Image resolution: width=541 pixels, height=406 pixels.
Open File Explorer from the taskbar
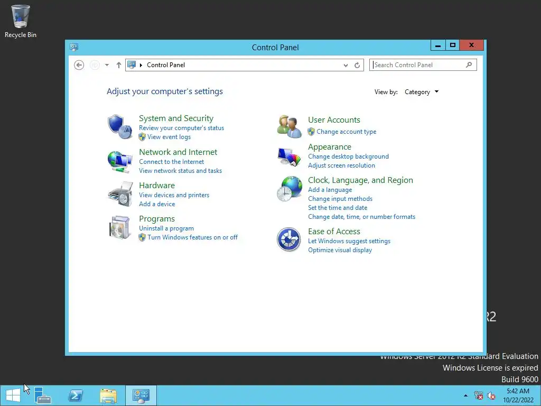pyautogui.click(x=108, y=395)
